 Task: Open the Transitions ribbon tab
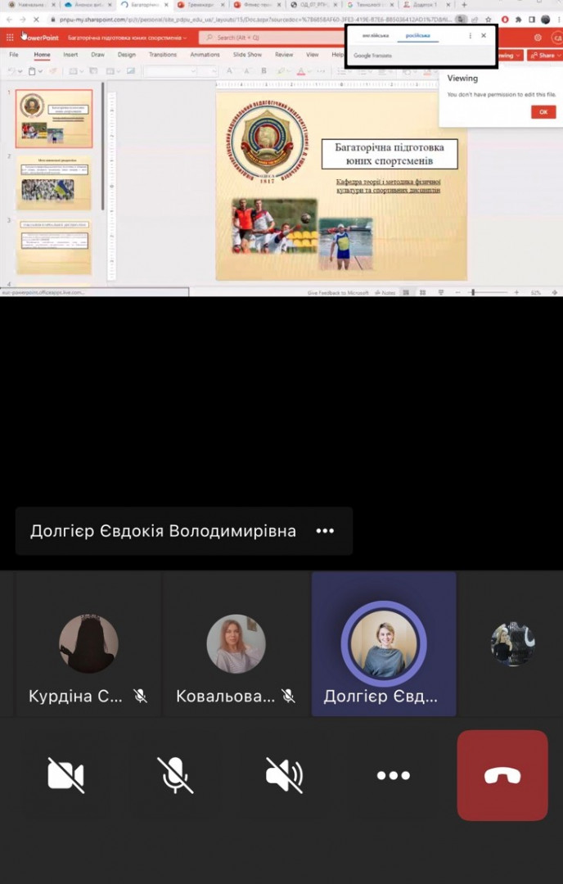pyautogui.click(x=163, y=55)
